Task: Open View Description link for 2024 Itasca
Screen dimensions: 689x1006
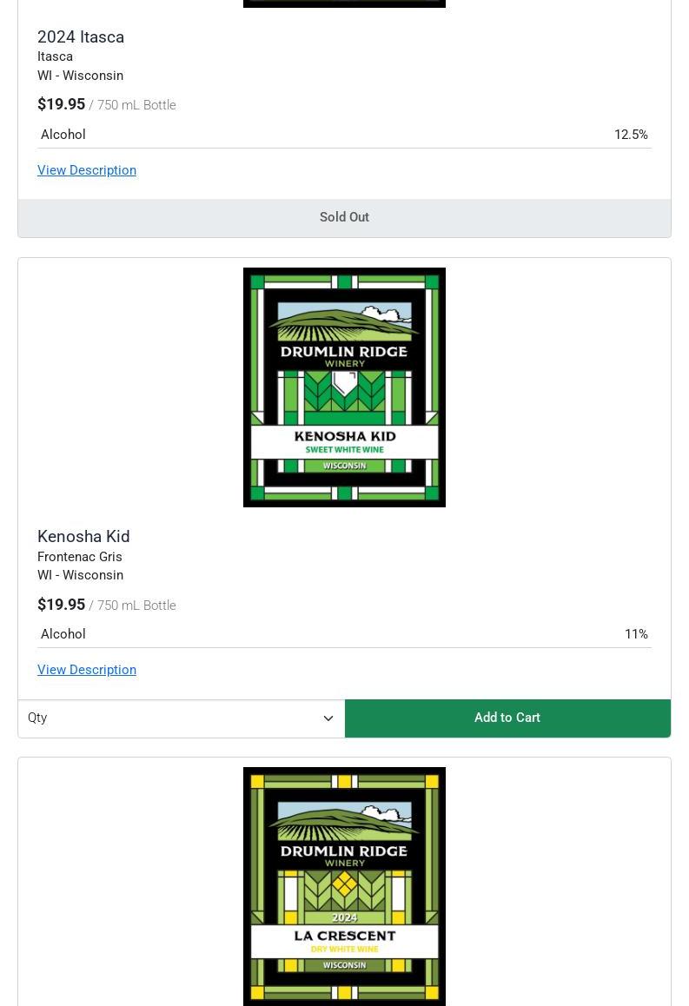Action: tap(87, 170)
